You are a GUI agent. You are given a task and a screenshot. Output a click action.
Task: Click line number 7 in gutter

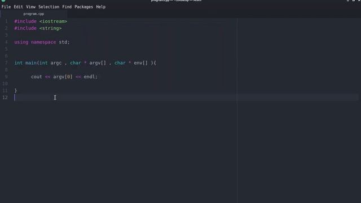6,63
